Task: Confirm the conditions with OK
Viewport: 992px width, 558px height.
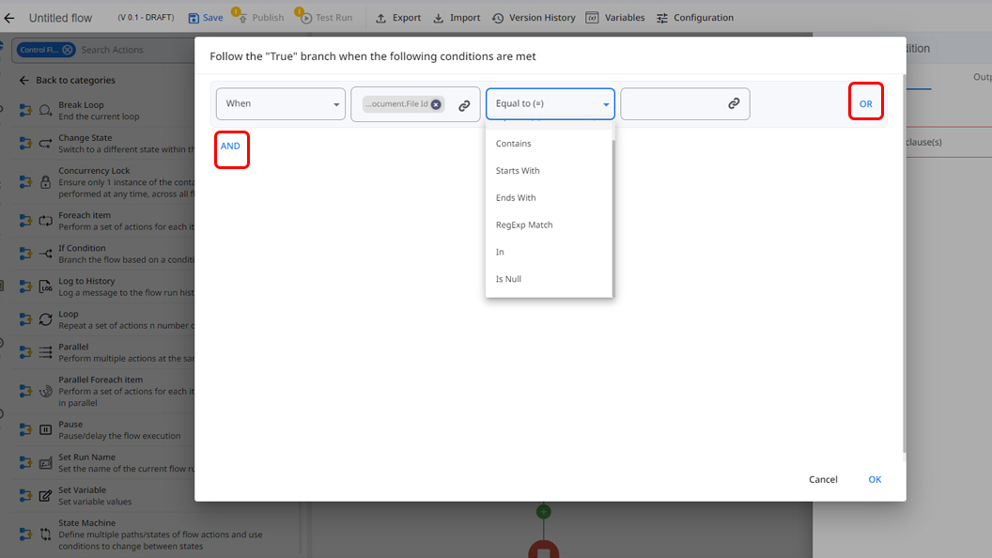Action: 875,479
